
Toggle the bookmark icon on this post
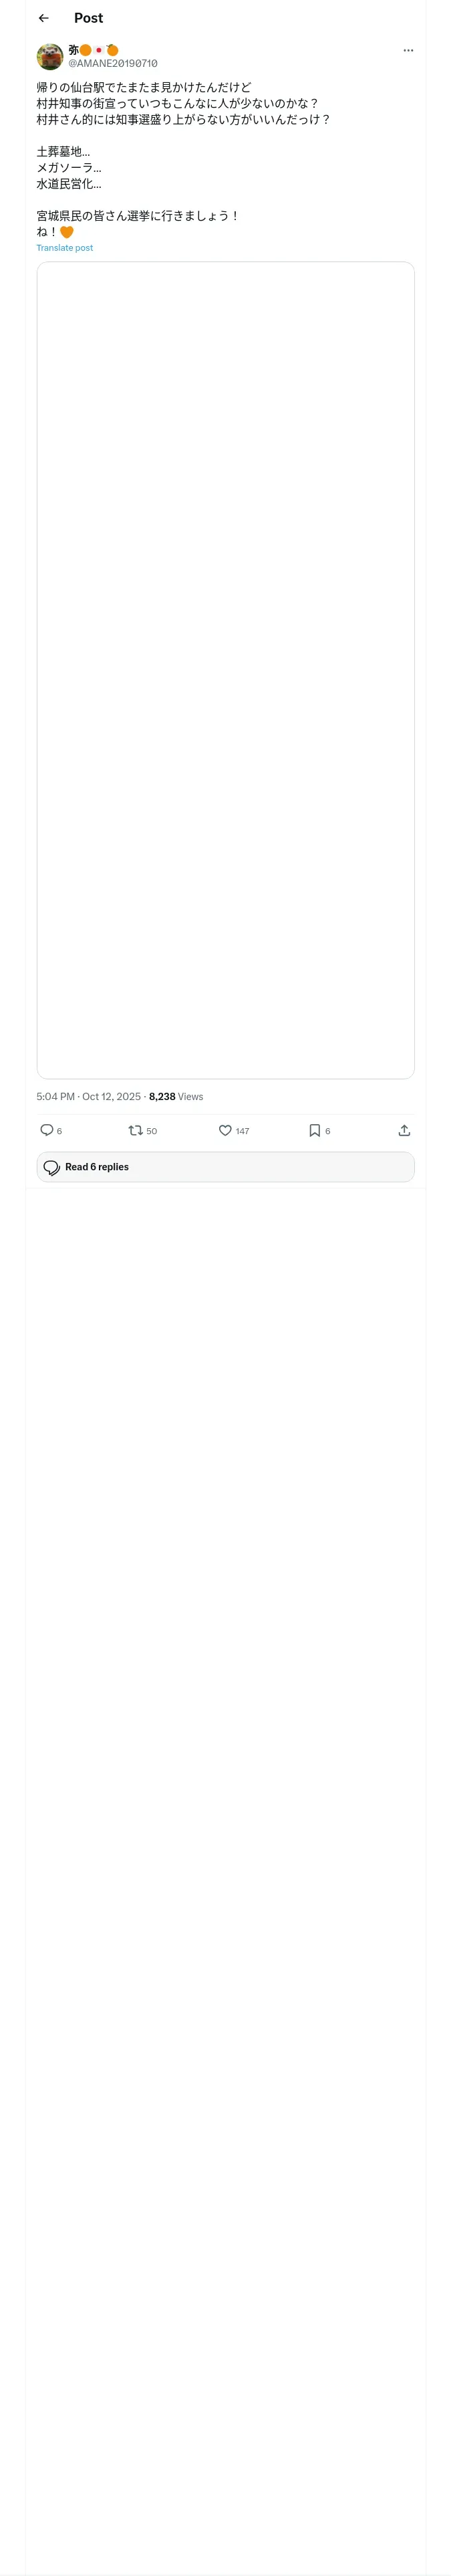[x=314, y=1130]
